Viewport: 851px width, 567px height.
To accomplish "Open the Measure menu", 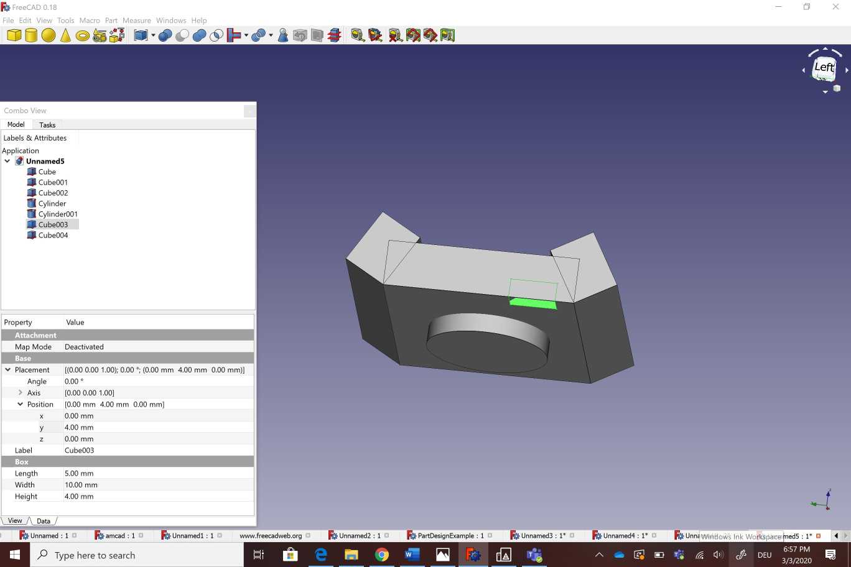I will point(137,21).
